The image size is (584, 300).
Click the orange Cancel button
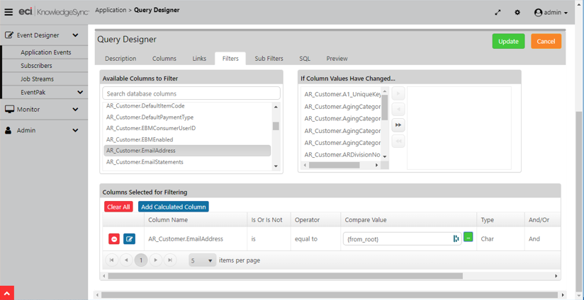coord(546,41)
